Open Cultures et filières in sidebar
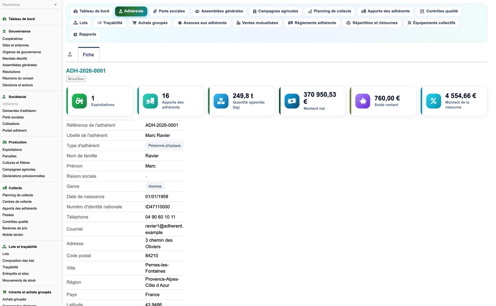Screen dimensions: 496x306 pyautogui.click(x=16, y=163)
